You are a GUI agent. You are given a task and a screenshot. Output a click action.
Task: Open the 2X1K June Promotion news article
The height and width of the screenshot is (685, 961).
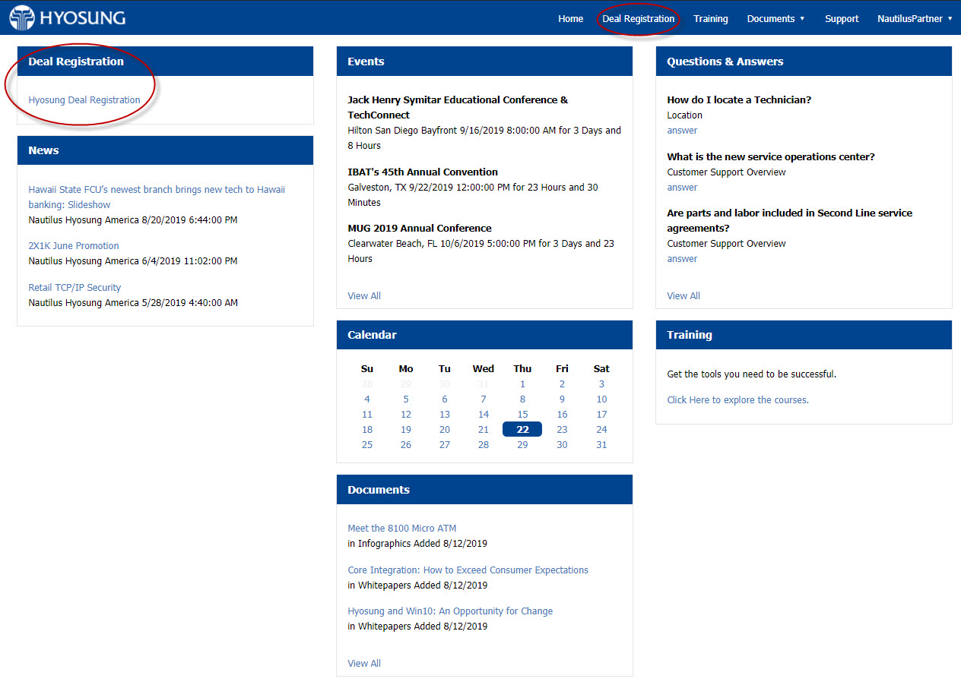[73, 245]
